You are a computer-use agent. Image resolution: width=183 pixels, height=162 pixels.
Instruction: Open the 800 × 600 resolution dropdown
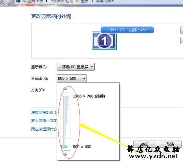(x=72, y=78)
